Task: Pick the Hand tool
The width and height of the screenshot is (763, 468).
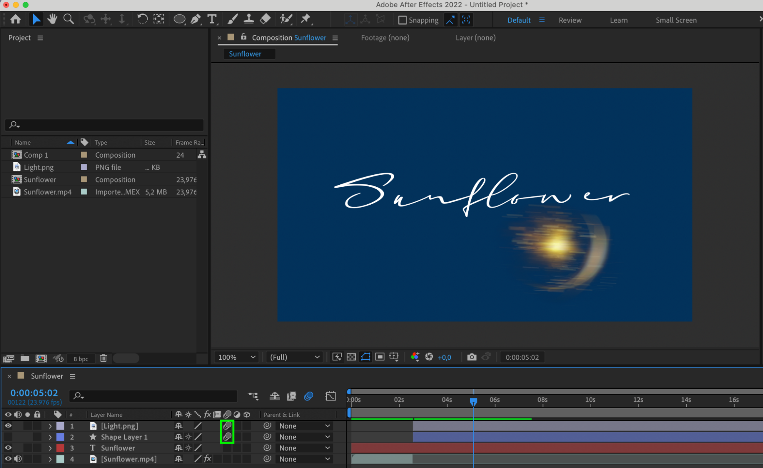Action: coord(52,19)
